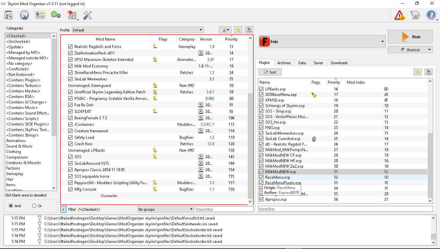Open the No groups dropdown
440x249 pixels.
(166, 209)
